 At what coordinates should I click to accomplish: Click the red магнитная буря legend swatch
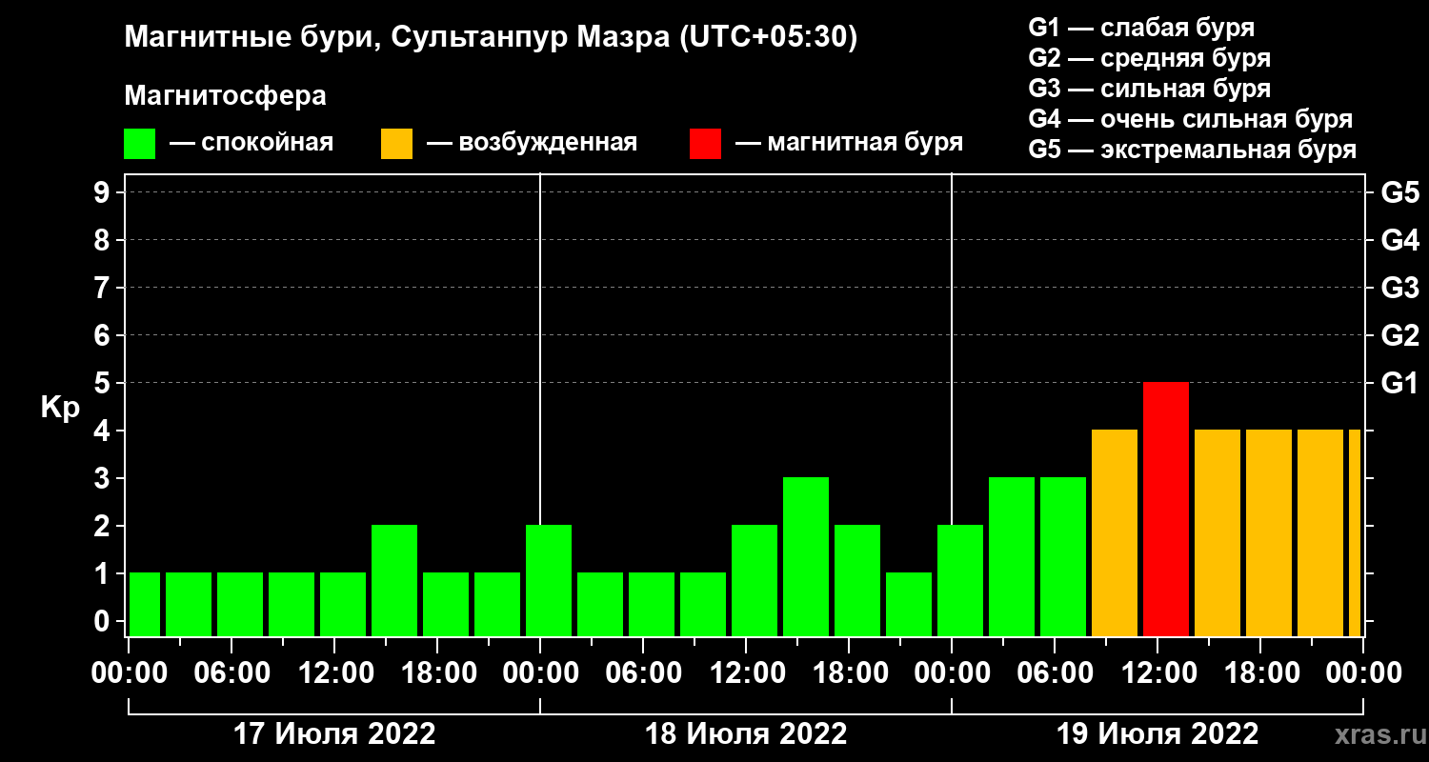[706, 144]
